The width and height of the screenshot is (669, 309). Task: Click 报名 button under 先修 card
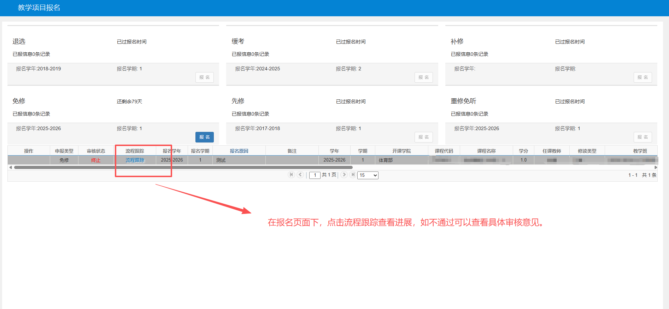(423, 137)
